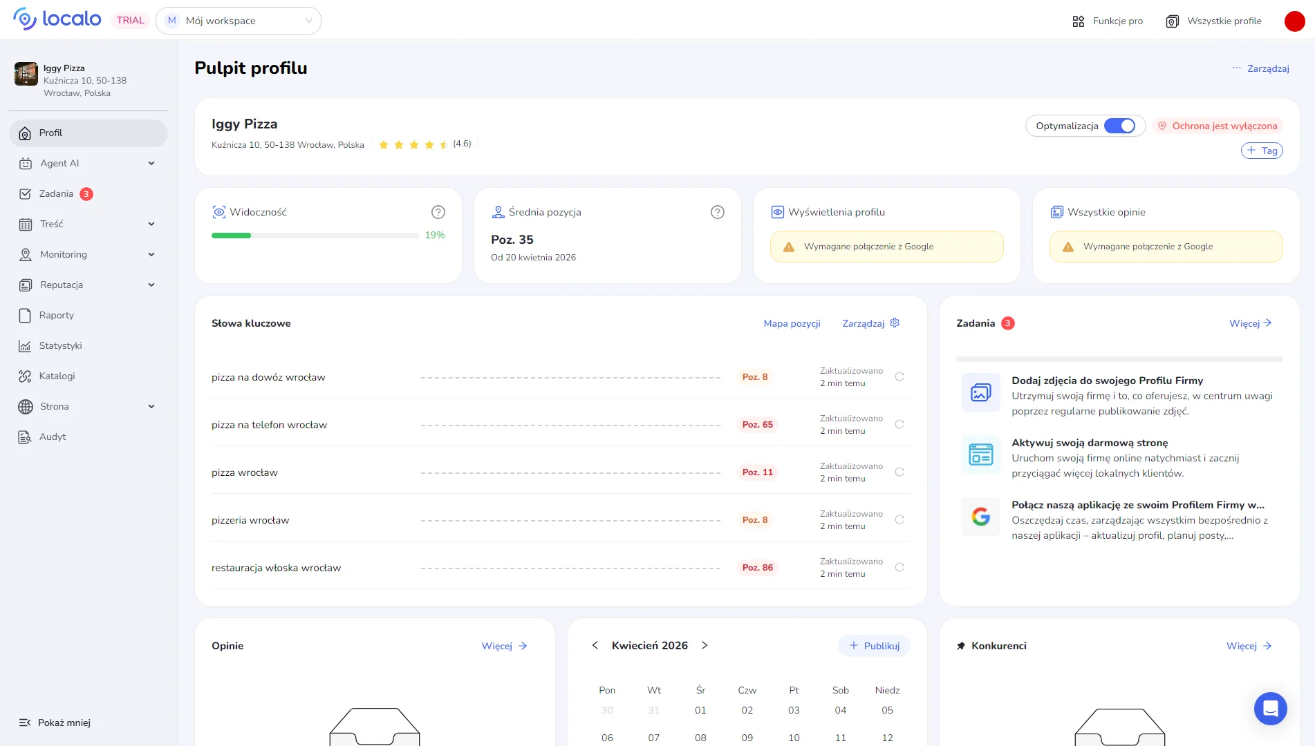Open Zadania in the sidebar
The height and width of the screenshot is (746, 1315).
88,194
